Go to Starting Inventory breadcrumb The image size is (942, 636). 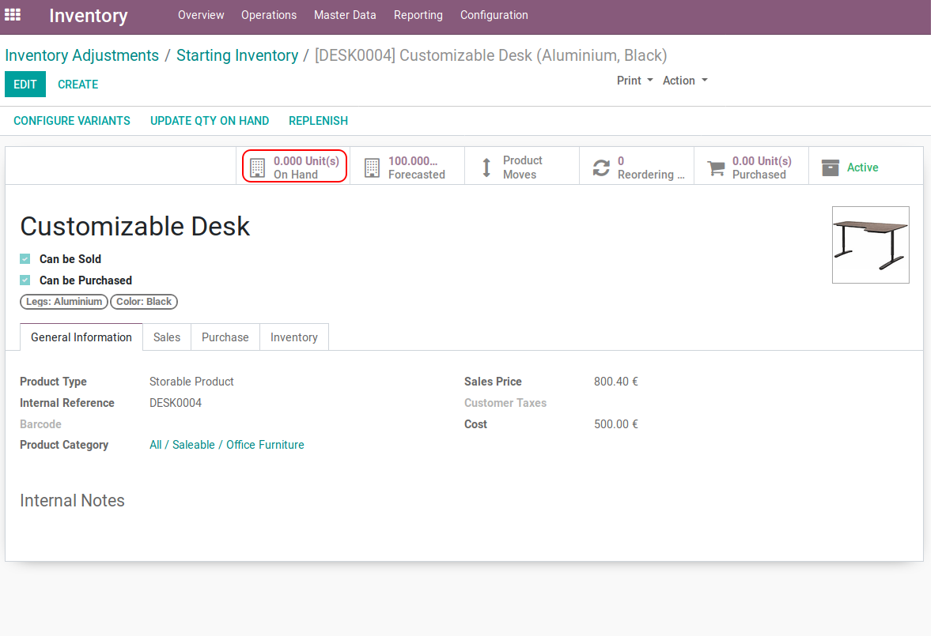[237, 55]
